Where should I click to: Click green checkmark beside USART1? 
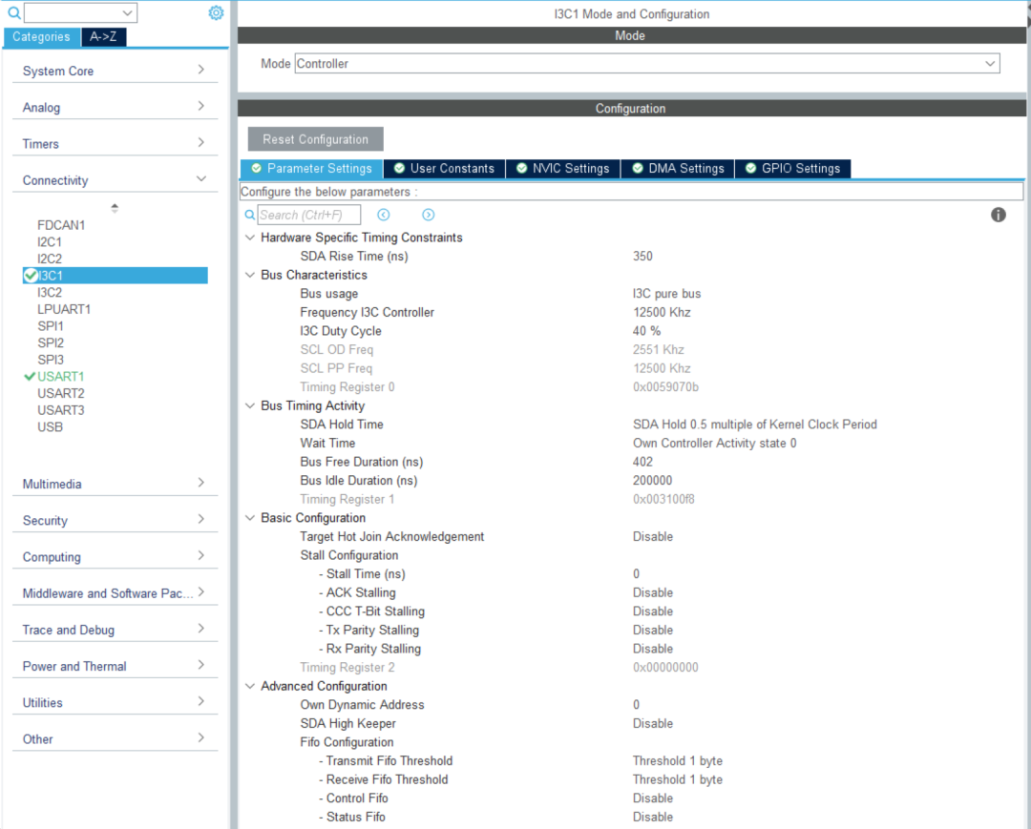(30, 377)
